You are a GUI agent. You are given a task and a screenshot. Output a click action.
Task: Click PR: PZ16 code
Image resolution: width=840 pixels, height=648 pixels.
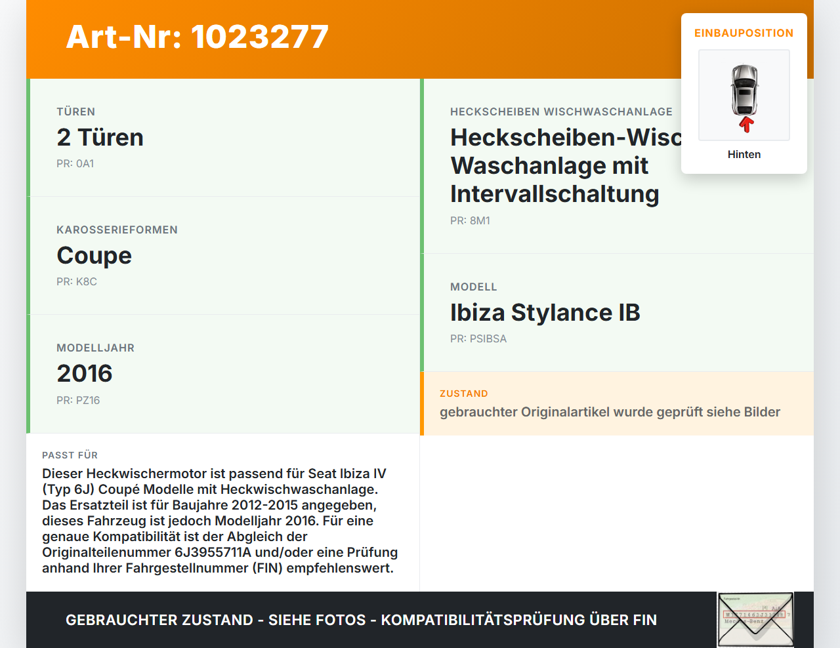[x=78, y=400]
